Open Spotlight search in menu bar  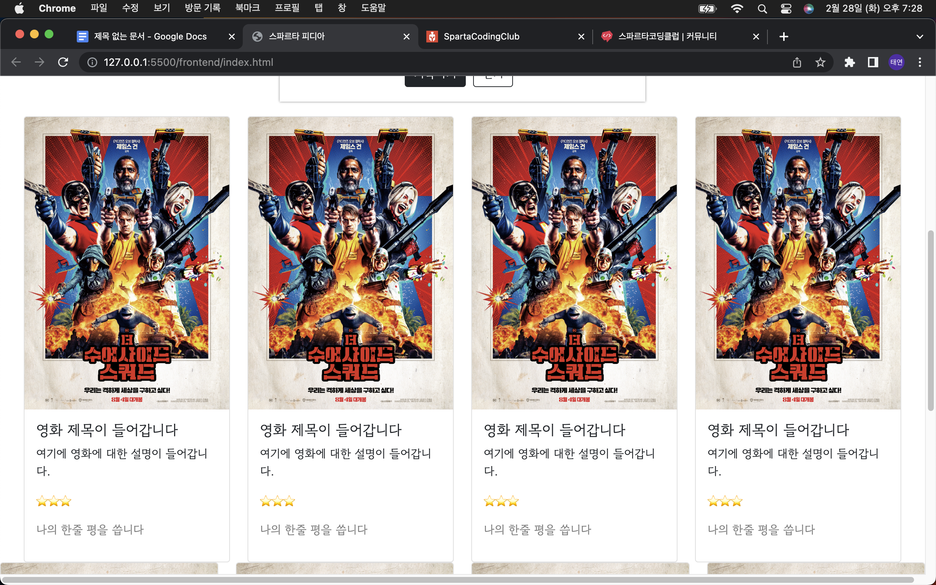[762, 8]
